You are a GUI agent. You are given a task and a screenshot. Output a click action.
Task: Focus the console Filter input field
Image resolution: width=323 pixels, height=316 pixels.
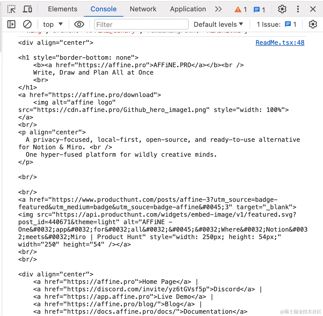(141, 24)
